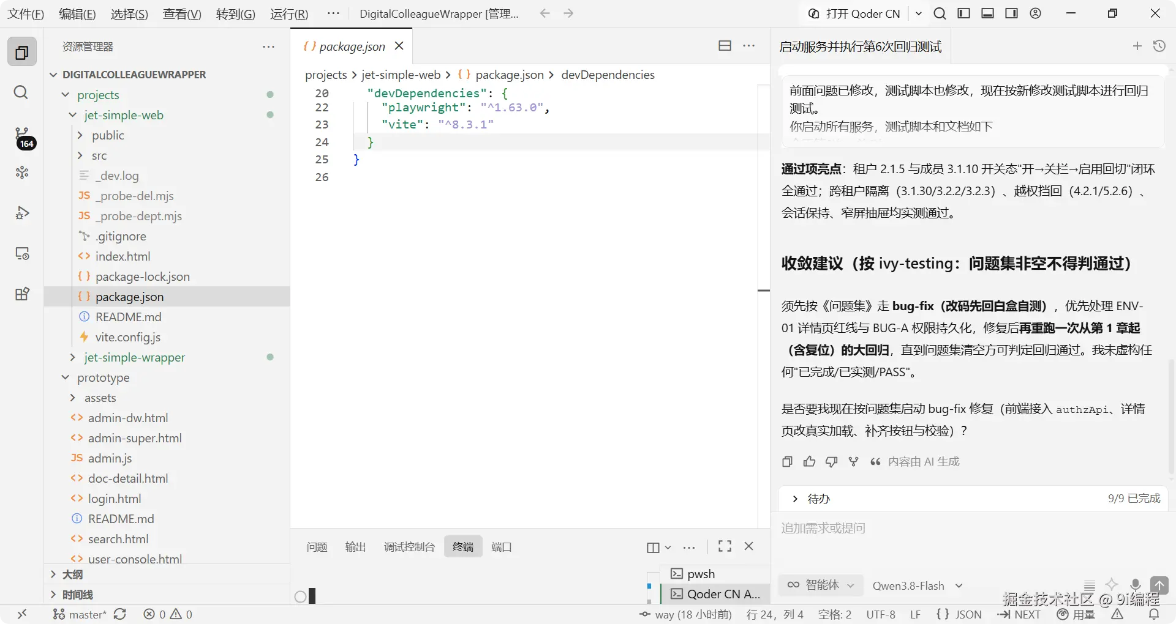Collapse the projects folder

click(66, 95)
